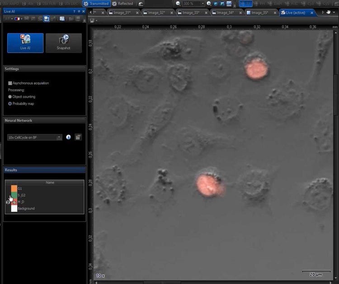
Task: Start the Live AI acquisition button
Action: tap(25, 43)
